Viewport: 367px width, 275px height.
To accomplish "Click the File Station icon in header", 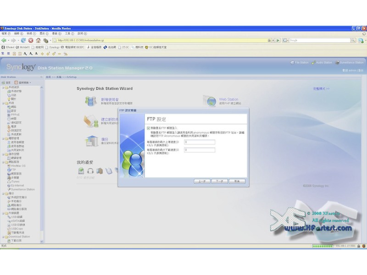I will coord(292,63).
